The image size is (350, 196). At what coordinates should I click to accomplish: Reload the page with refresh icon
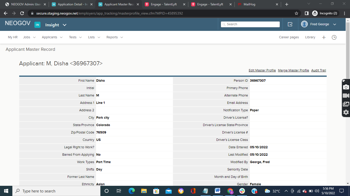22,13
